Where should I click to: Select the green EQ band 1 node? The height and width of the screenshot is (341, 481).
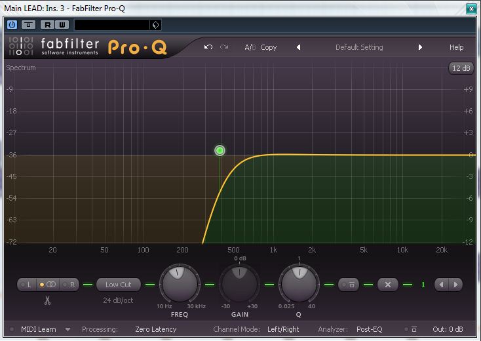pos(220,150)
